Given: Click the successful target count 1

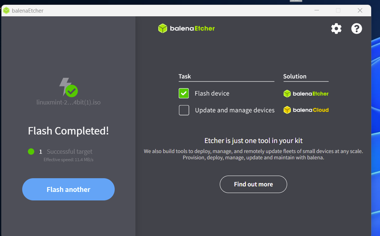Looking at the screenshot, I should (x=40, y=152).
